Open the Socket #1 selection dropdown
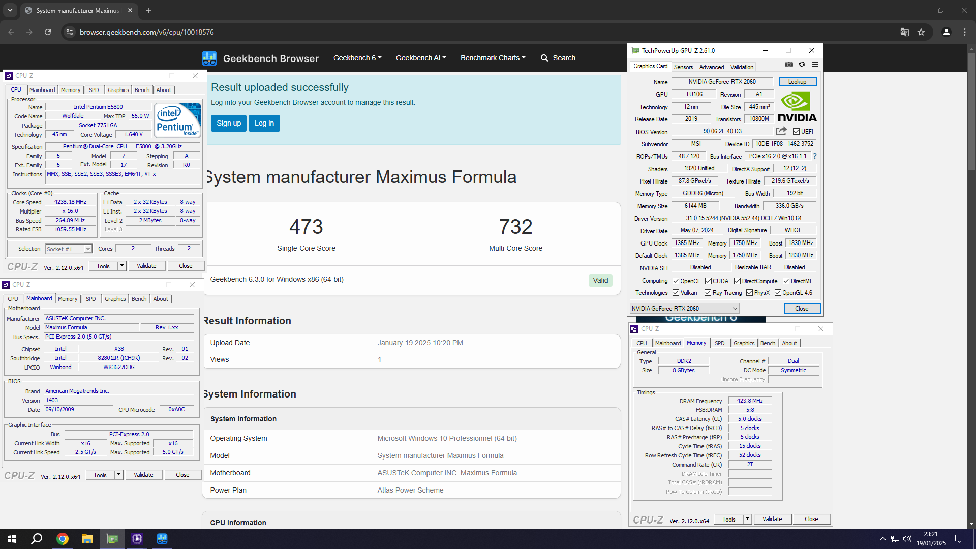 [x=68, y=249]
